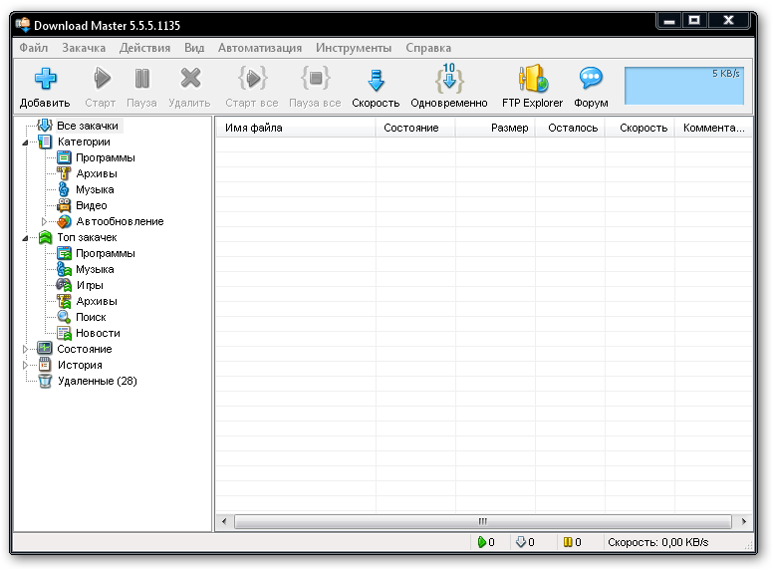Select Все закачки in the tree

tap(87, 126)
